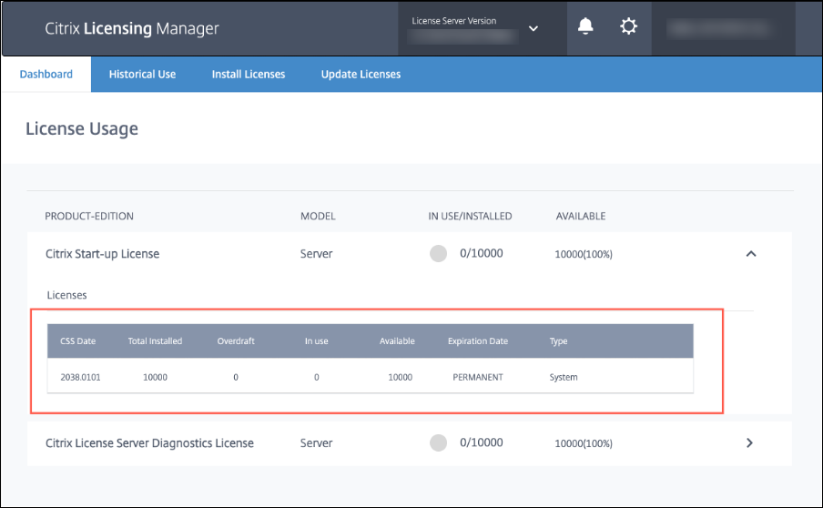Click the Diagnostics License usage circle indicator
The height and width of the screenshot is (508, 823).
(x=438, y=442)
